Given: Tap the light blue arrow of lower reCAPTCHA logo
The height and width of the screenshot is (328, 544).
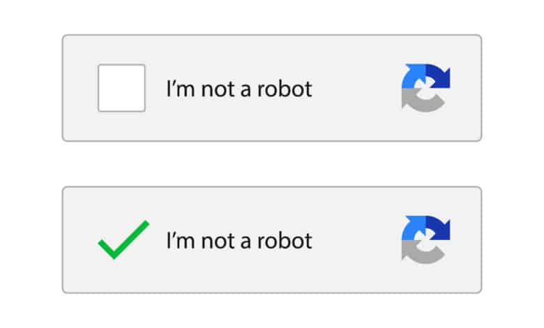Looking at the screenshot, I should pos(414,228).
